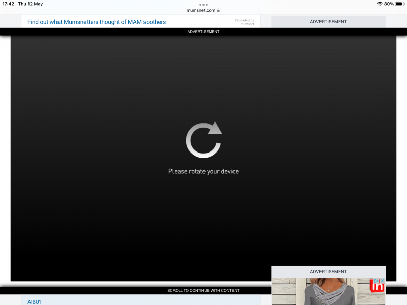Screen dimensions: 407x305
Task: Tap the 'Thu 12 May' date text
Action: coord(29,4)
